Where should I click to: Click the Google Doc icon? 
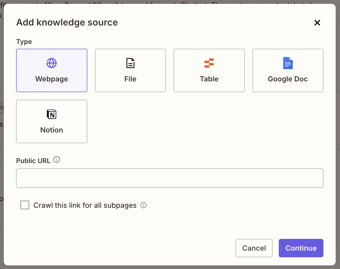pos(288,63)
